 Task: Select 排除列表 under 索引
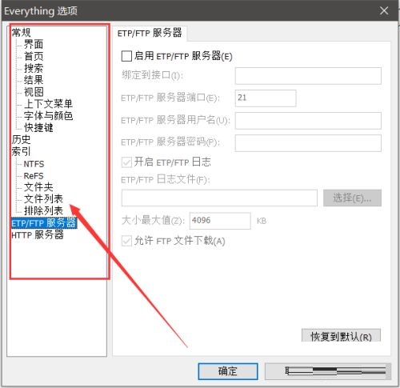(43, 211)
